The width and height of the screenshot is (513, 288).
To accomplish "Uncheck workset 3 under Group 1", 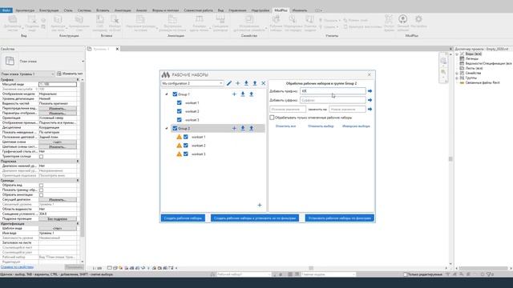I will coord(179,119).
